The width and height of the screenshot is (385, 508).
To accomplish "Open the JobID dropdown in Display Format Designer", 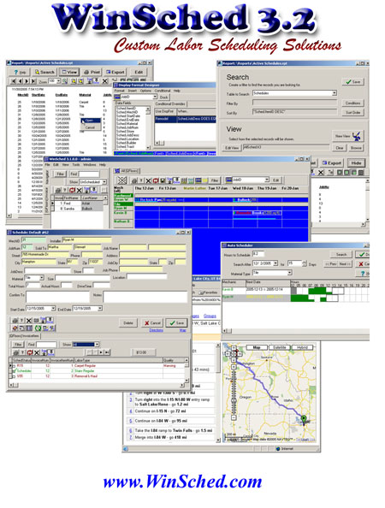I will point(155,97).
